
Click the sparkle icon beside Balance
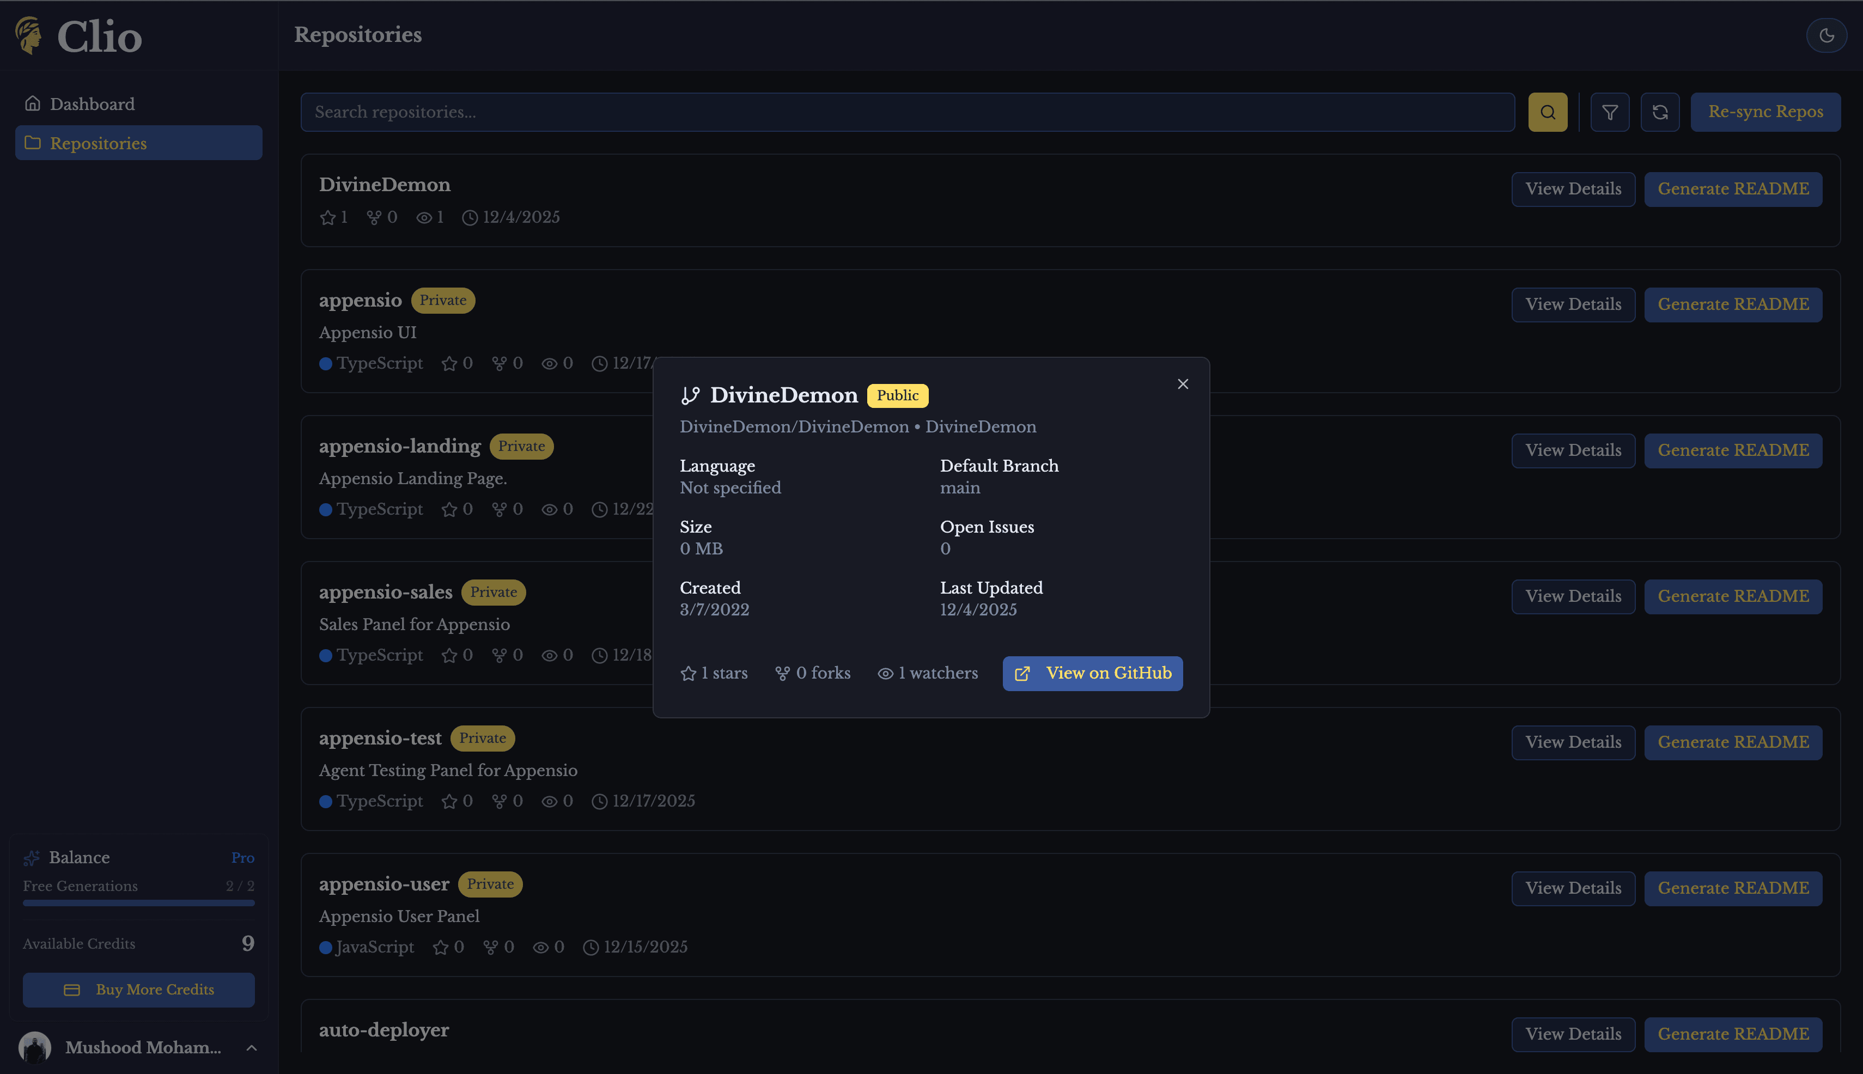tap(32, 857)
